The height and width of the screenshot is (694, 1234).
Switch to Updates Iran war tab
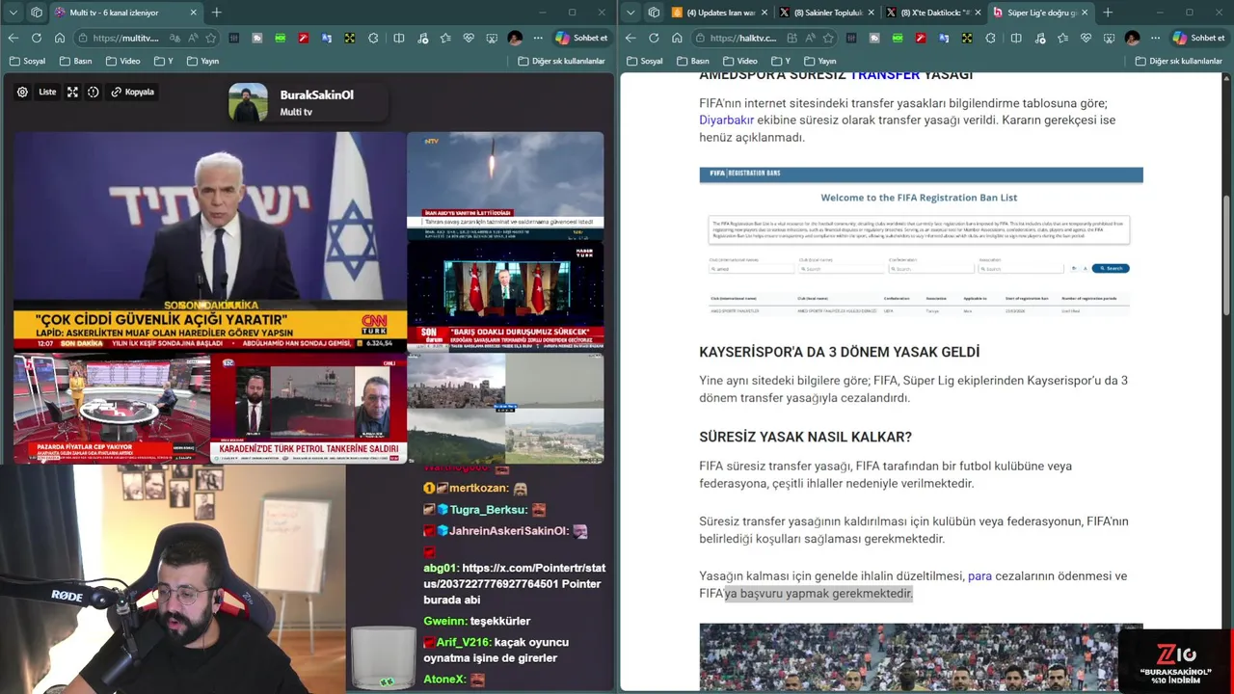[x=720, y=13]
